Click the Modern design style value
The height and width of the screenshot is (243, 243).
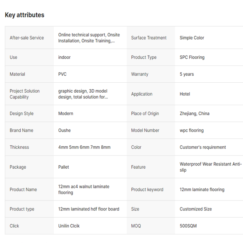[66, 114]
